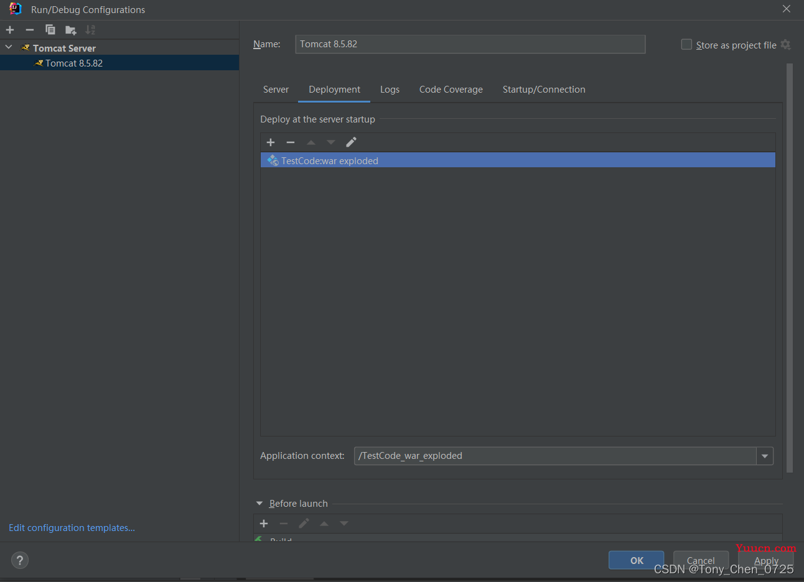This screenshot has width=804, height=582.
Task: Click the Name input field
Action: coord(470,44)
